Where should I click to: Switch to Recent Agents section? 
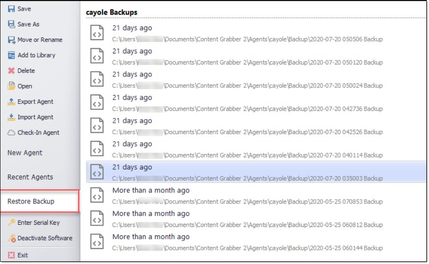[30, 177]
